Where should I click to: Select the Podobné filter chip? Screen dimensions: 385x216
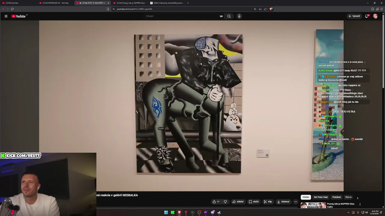click(337, 197)
